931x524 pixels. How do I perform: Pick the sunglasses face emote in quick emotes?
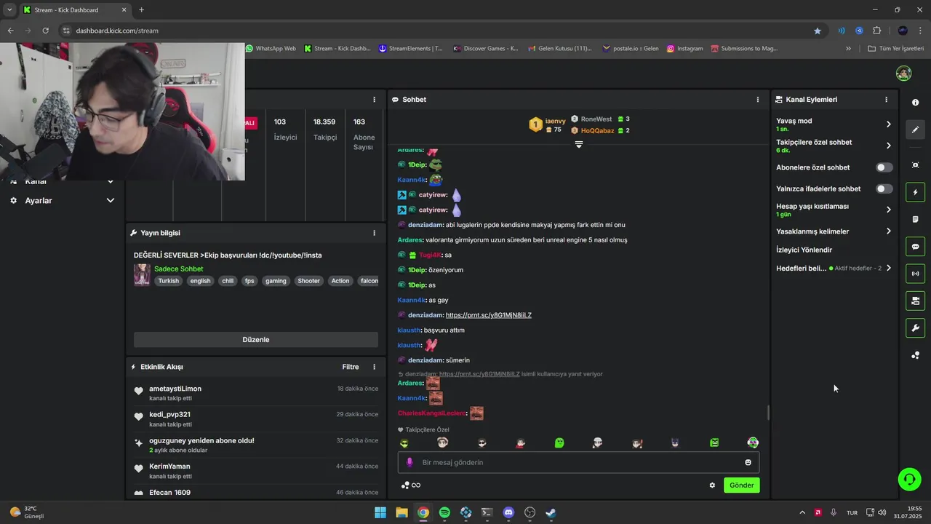482,442
